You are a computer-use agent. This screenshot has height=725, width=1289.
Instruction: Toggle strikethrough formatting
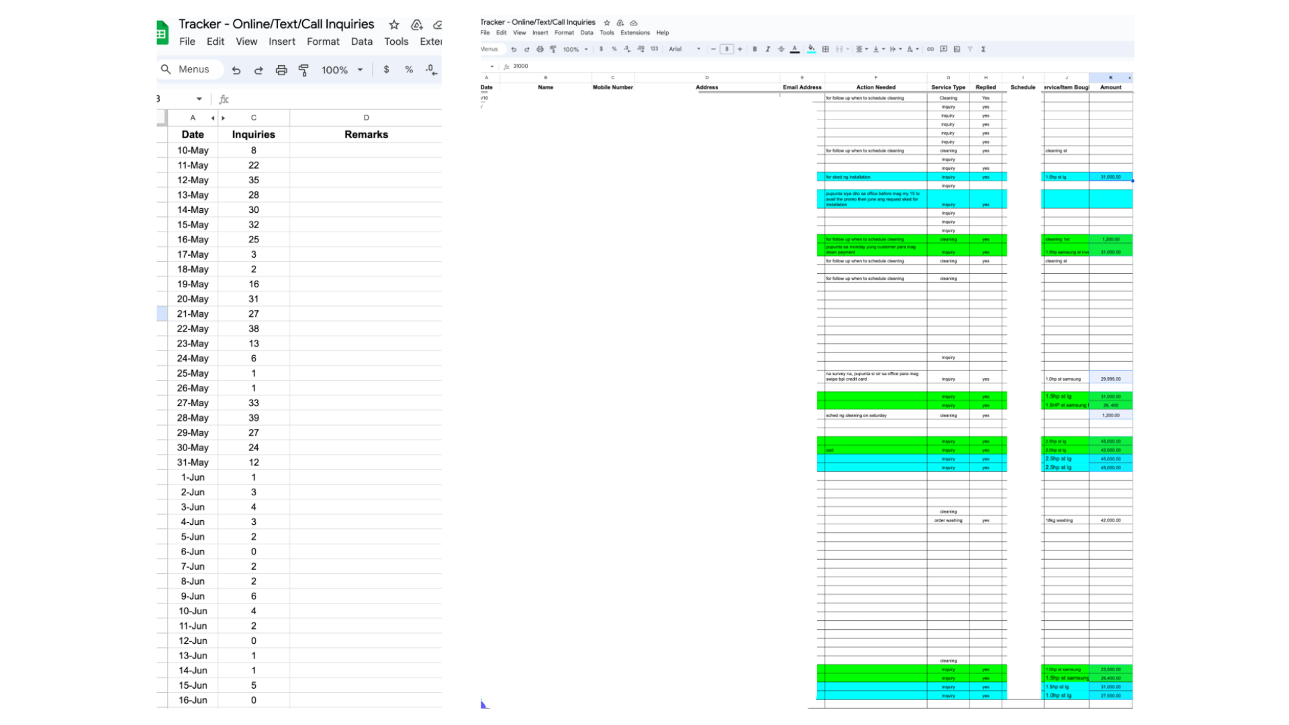click(x=781, y=49)
